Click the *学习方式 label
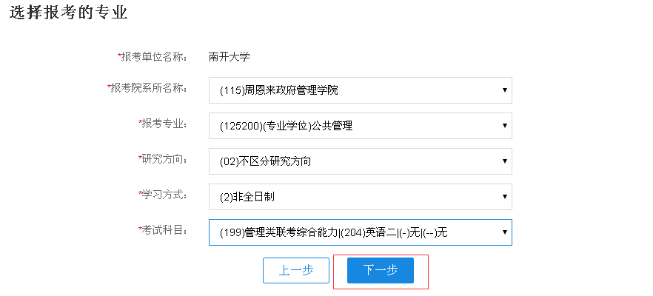 164,194
